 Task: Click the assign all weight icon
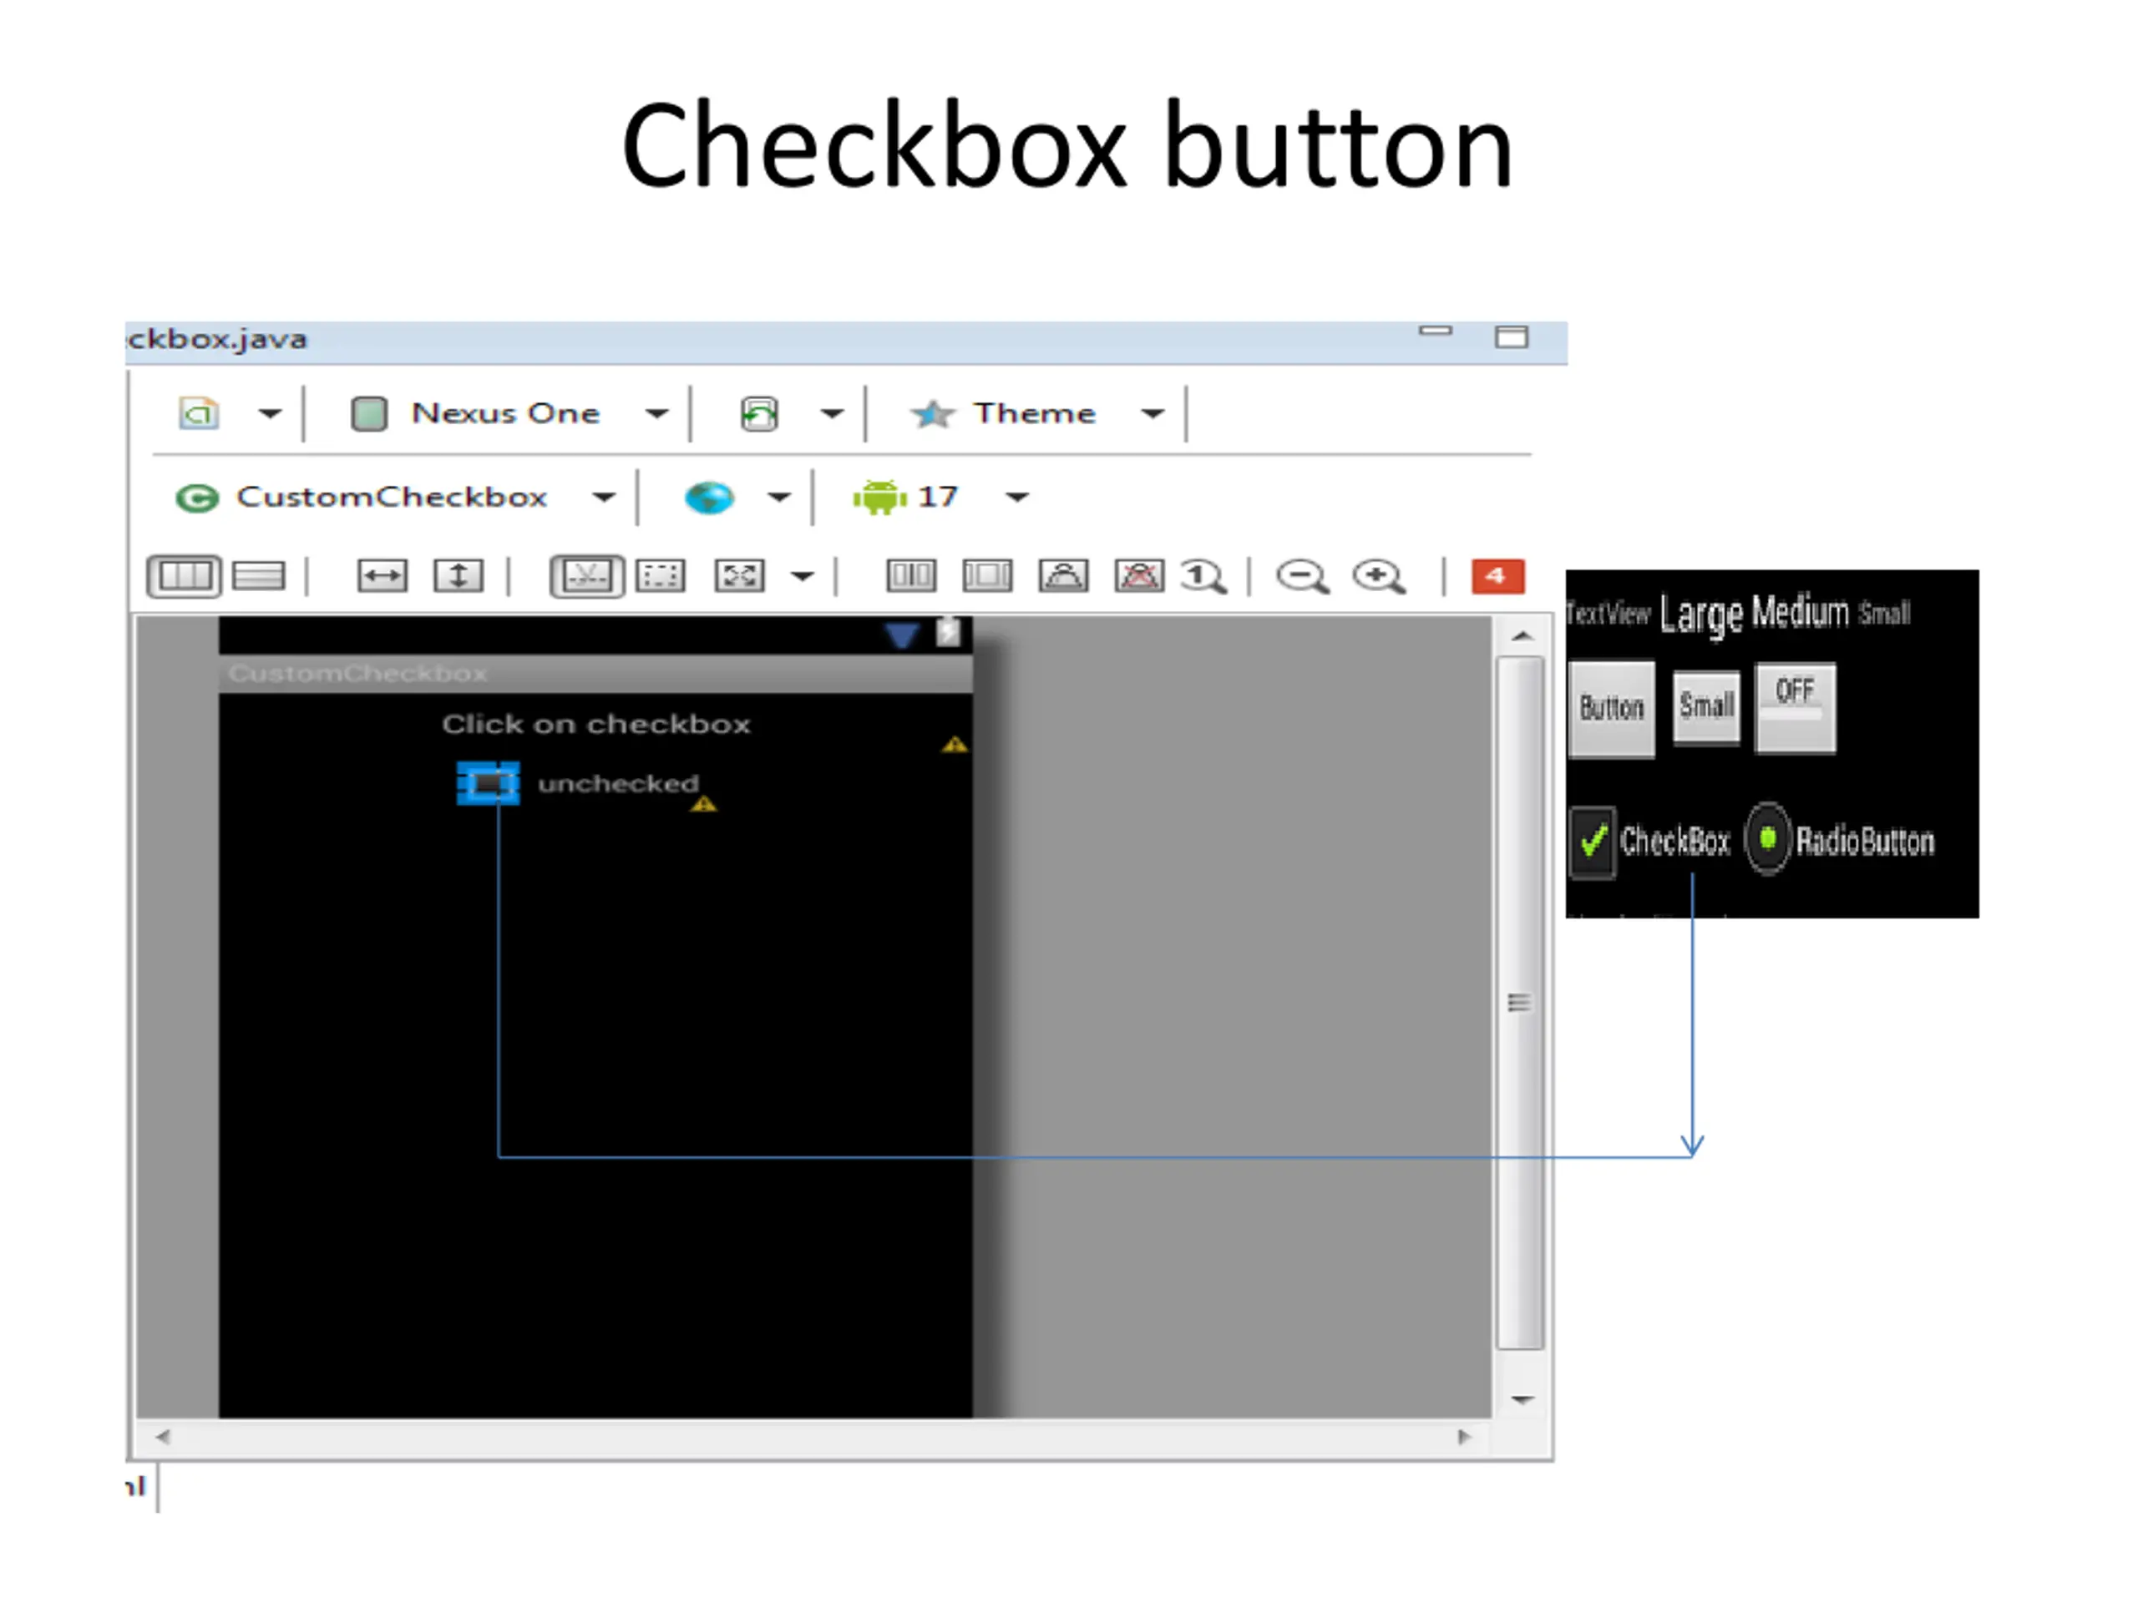(x=987, y=576)
